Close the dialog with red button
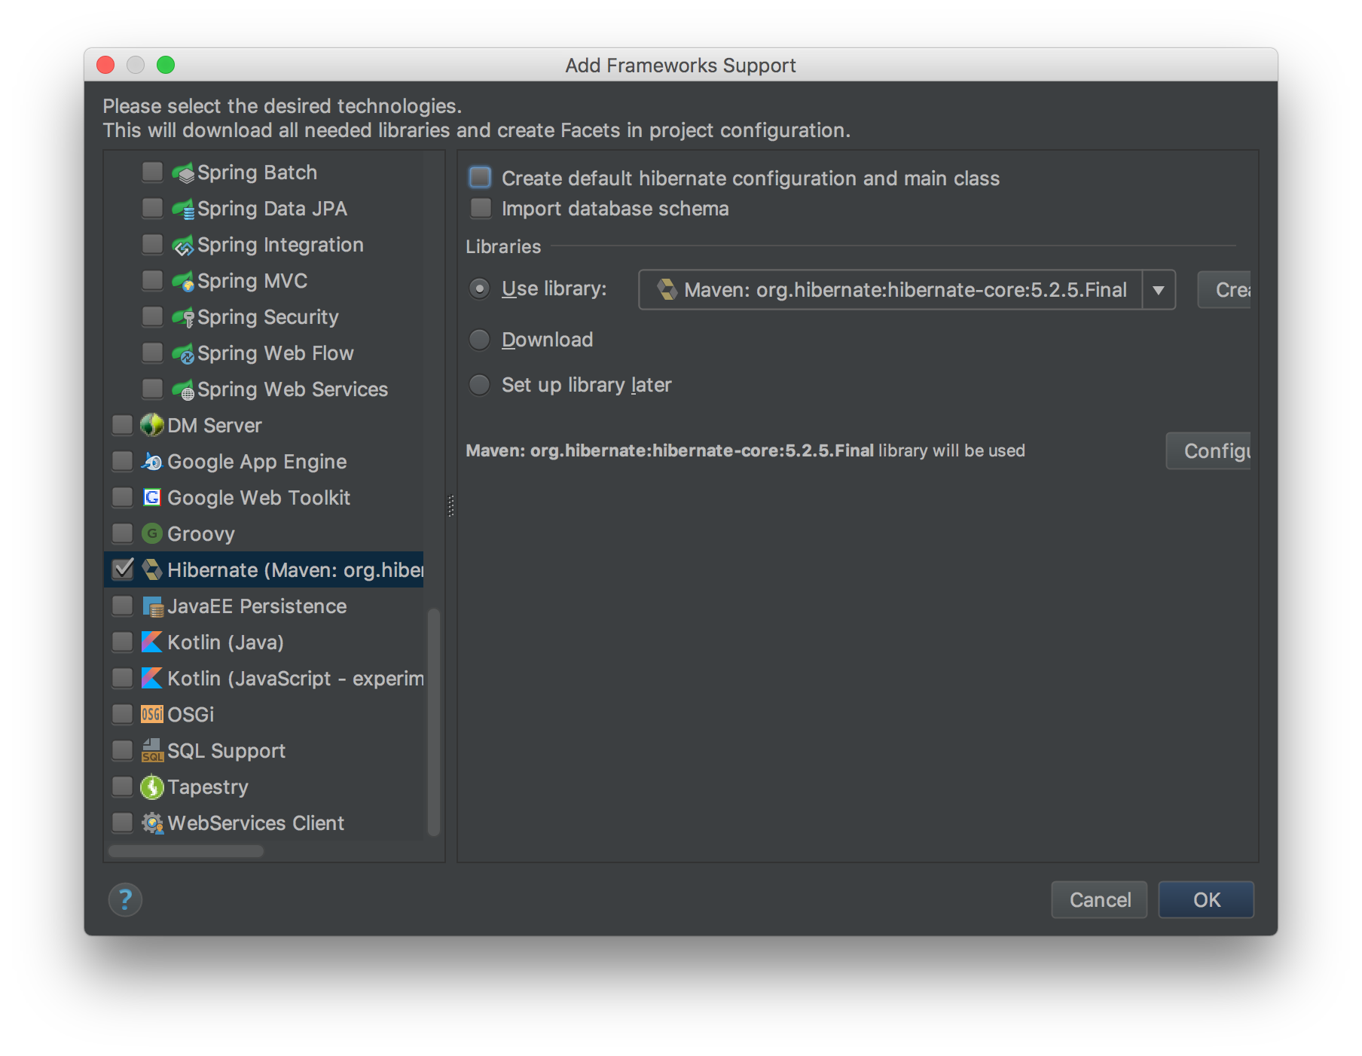The height and width of the screenshot is (1056, 1362). [105, 65]
